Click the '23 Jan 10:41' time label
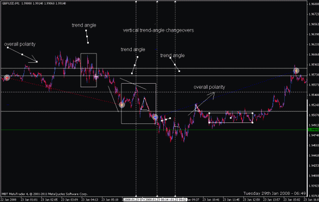The width and height of the screenshot is (319, 202). tap(211, 200)
